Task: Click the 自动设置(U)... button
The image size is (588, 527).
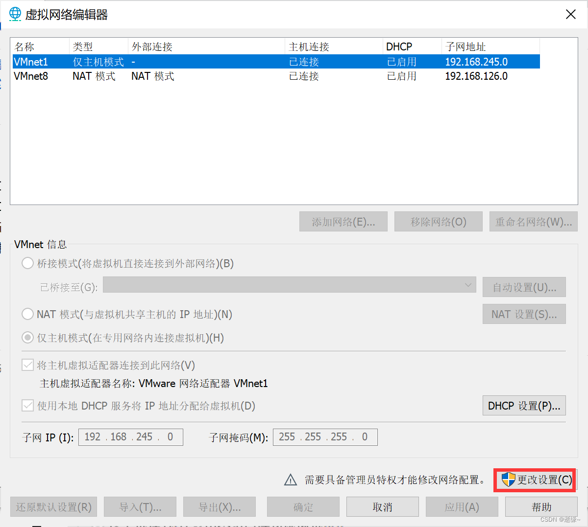Action: (524, 287)
